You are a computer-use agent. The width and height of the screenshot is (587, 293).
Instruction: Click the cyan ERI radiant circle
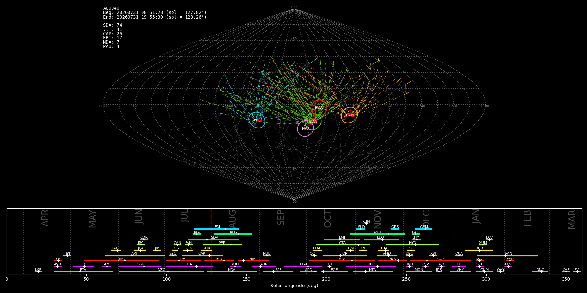257,120
